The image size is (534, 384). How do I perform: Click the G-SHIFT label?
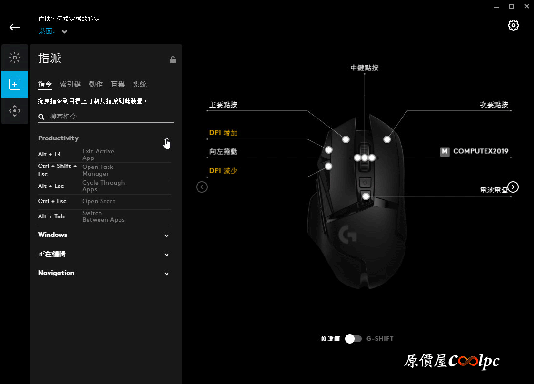click(380, 339)
